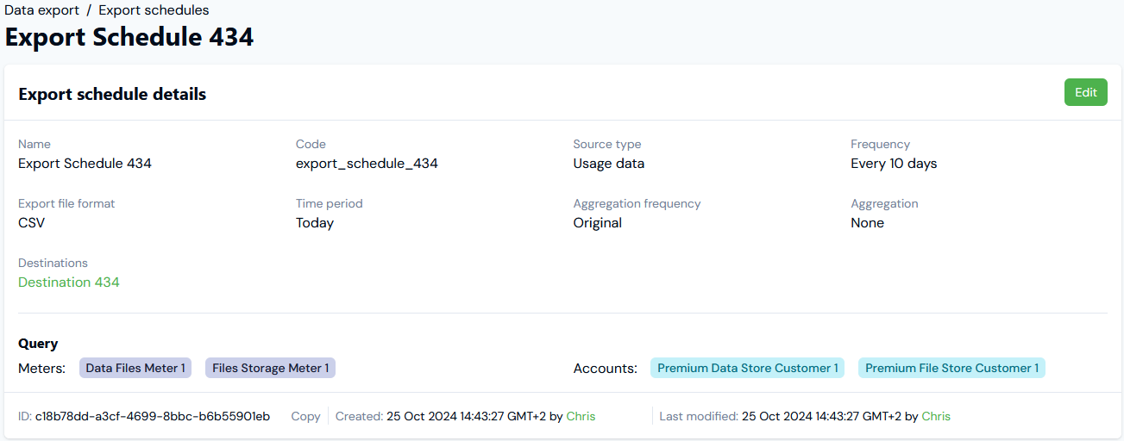Copy the schedule ID with Copy

pyautogui.click(x=305, y=416)
